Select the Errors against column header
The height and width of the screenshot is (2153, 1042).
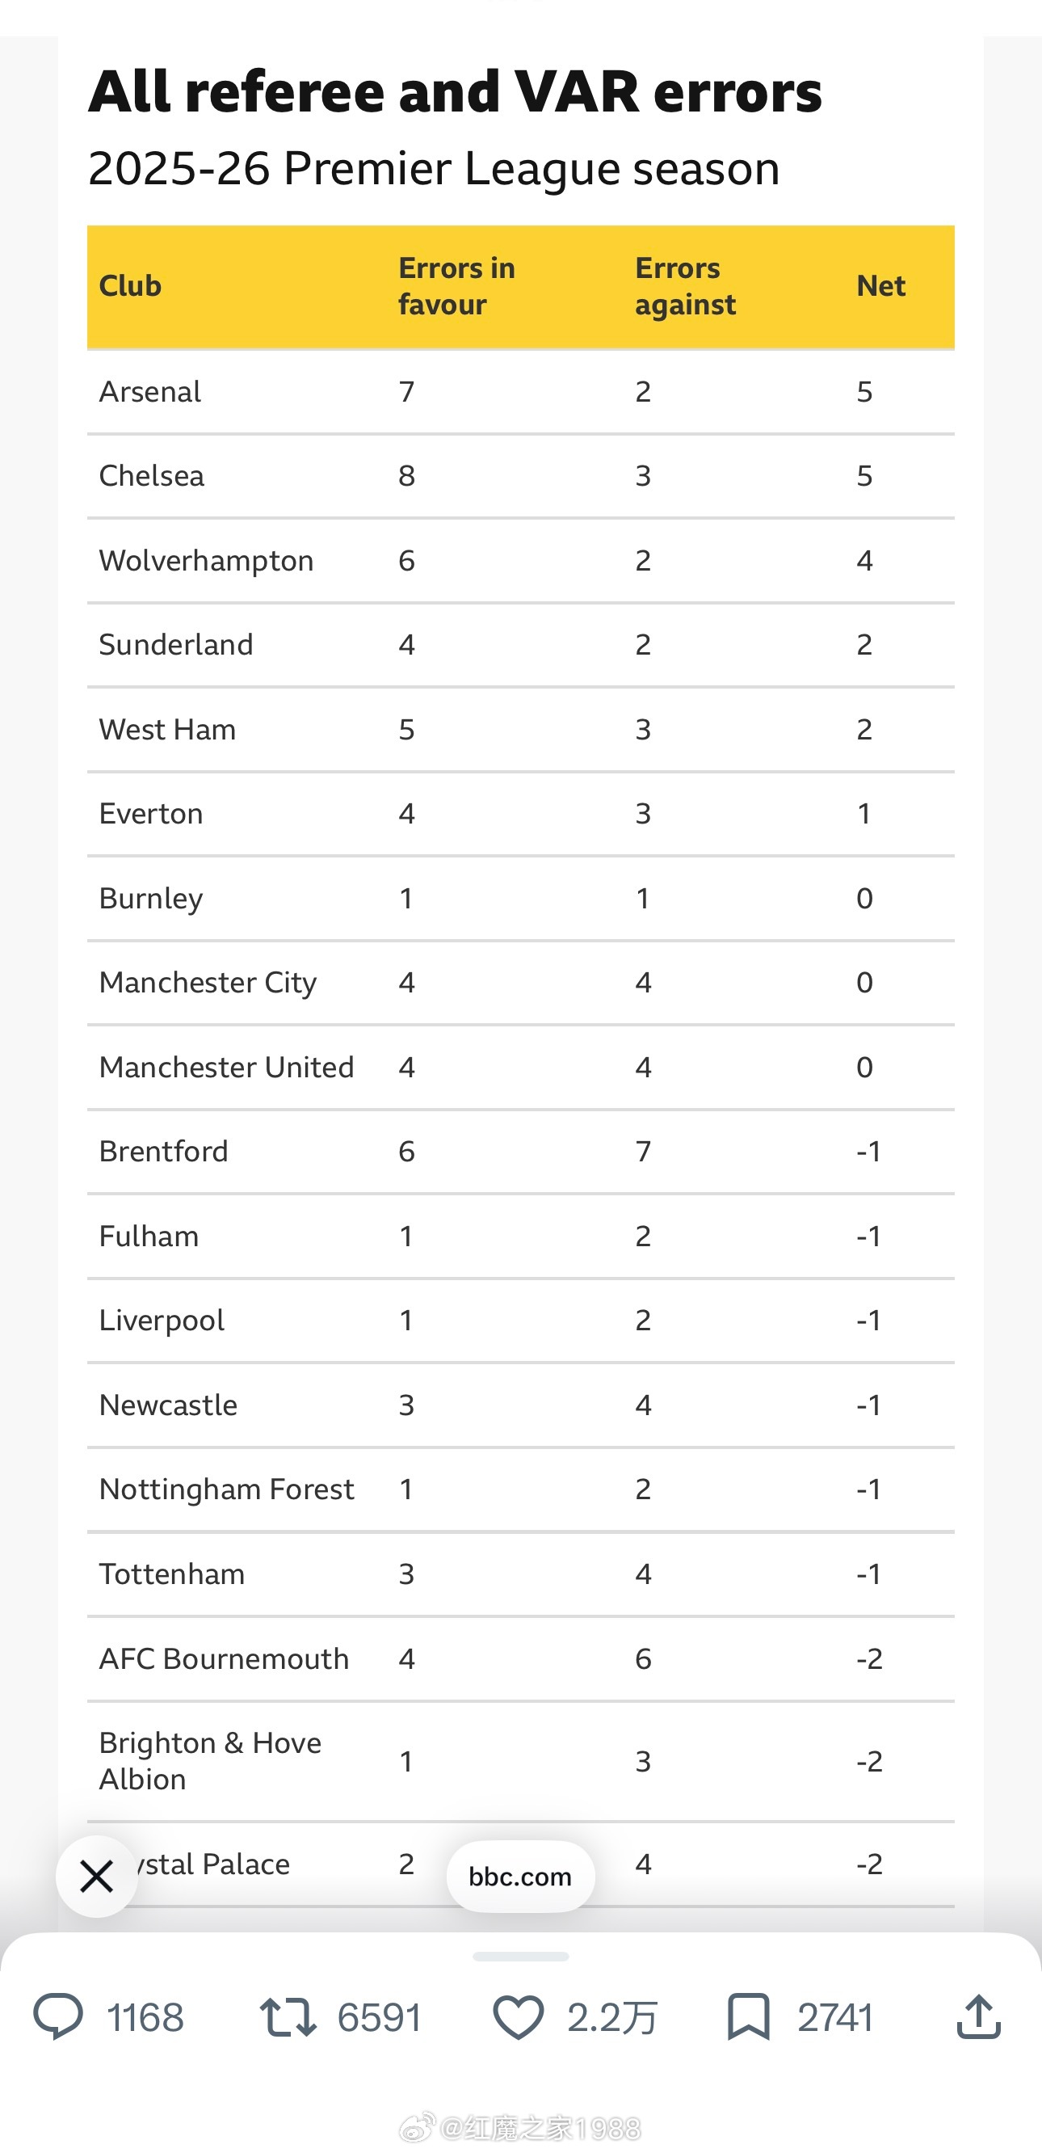[x=685, y=286]
